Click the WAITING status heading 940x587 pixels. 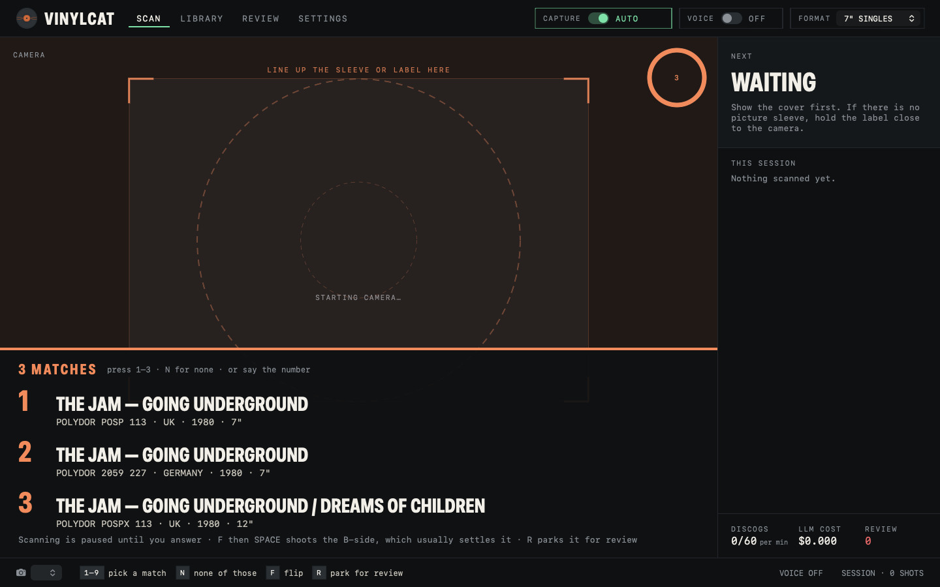pos(774,82)
